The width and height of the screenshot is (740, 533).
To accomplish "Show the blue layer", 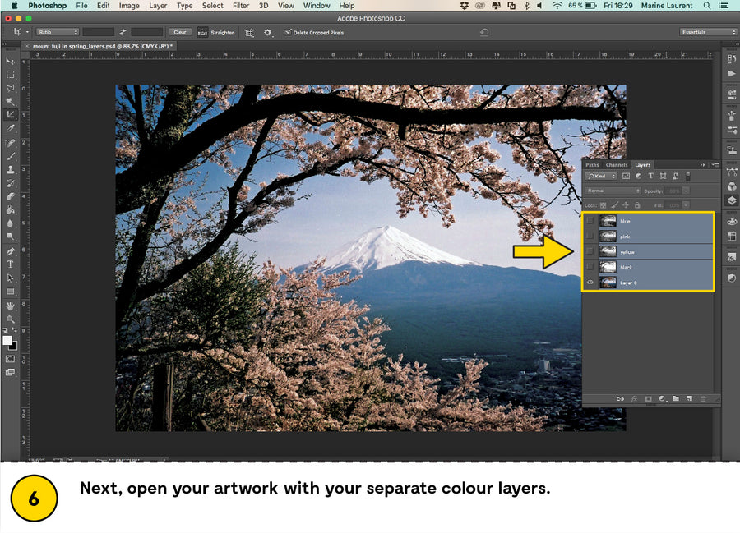I will click(590, 221).
